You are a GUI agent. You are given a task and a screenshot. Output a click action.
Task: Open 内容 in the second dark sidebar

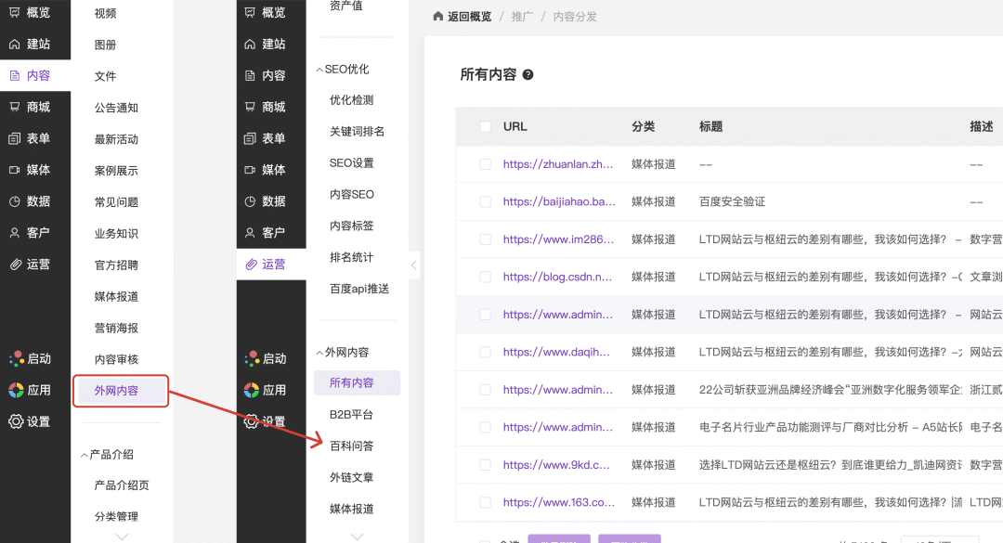266,75
